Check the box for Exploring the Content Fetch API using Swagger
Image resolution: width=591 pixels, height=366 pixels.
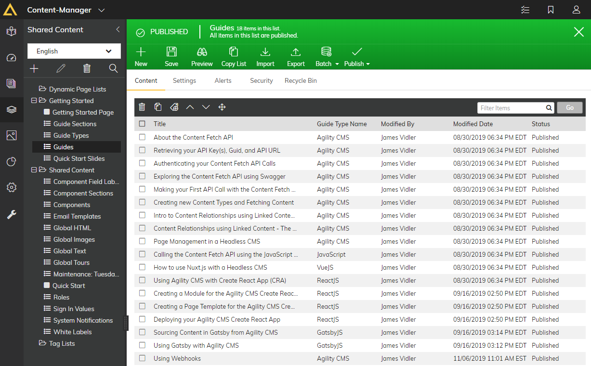[x=142, y=176]
